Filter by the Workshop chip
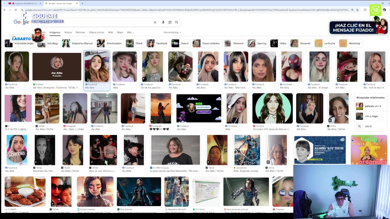 [350, 43]
